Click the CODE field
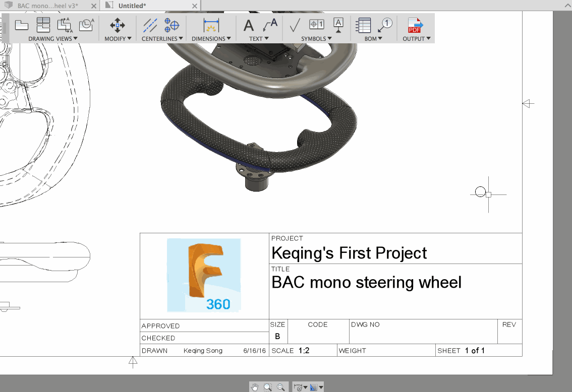572x392 pixels. click(x=318, y=332)
